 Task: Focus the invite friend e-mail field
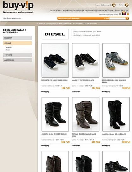point(117,19)
